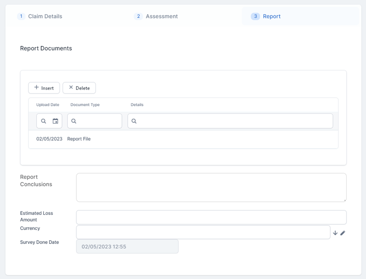Click the Survey Done Date field
The image size is (366, 279).
(127, 247)
